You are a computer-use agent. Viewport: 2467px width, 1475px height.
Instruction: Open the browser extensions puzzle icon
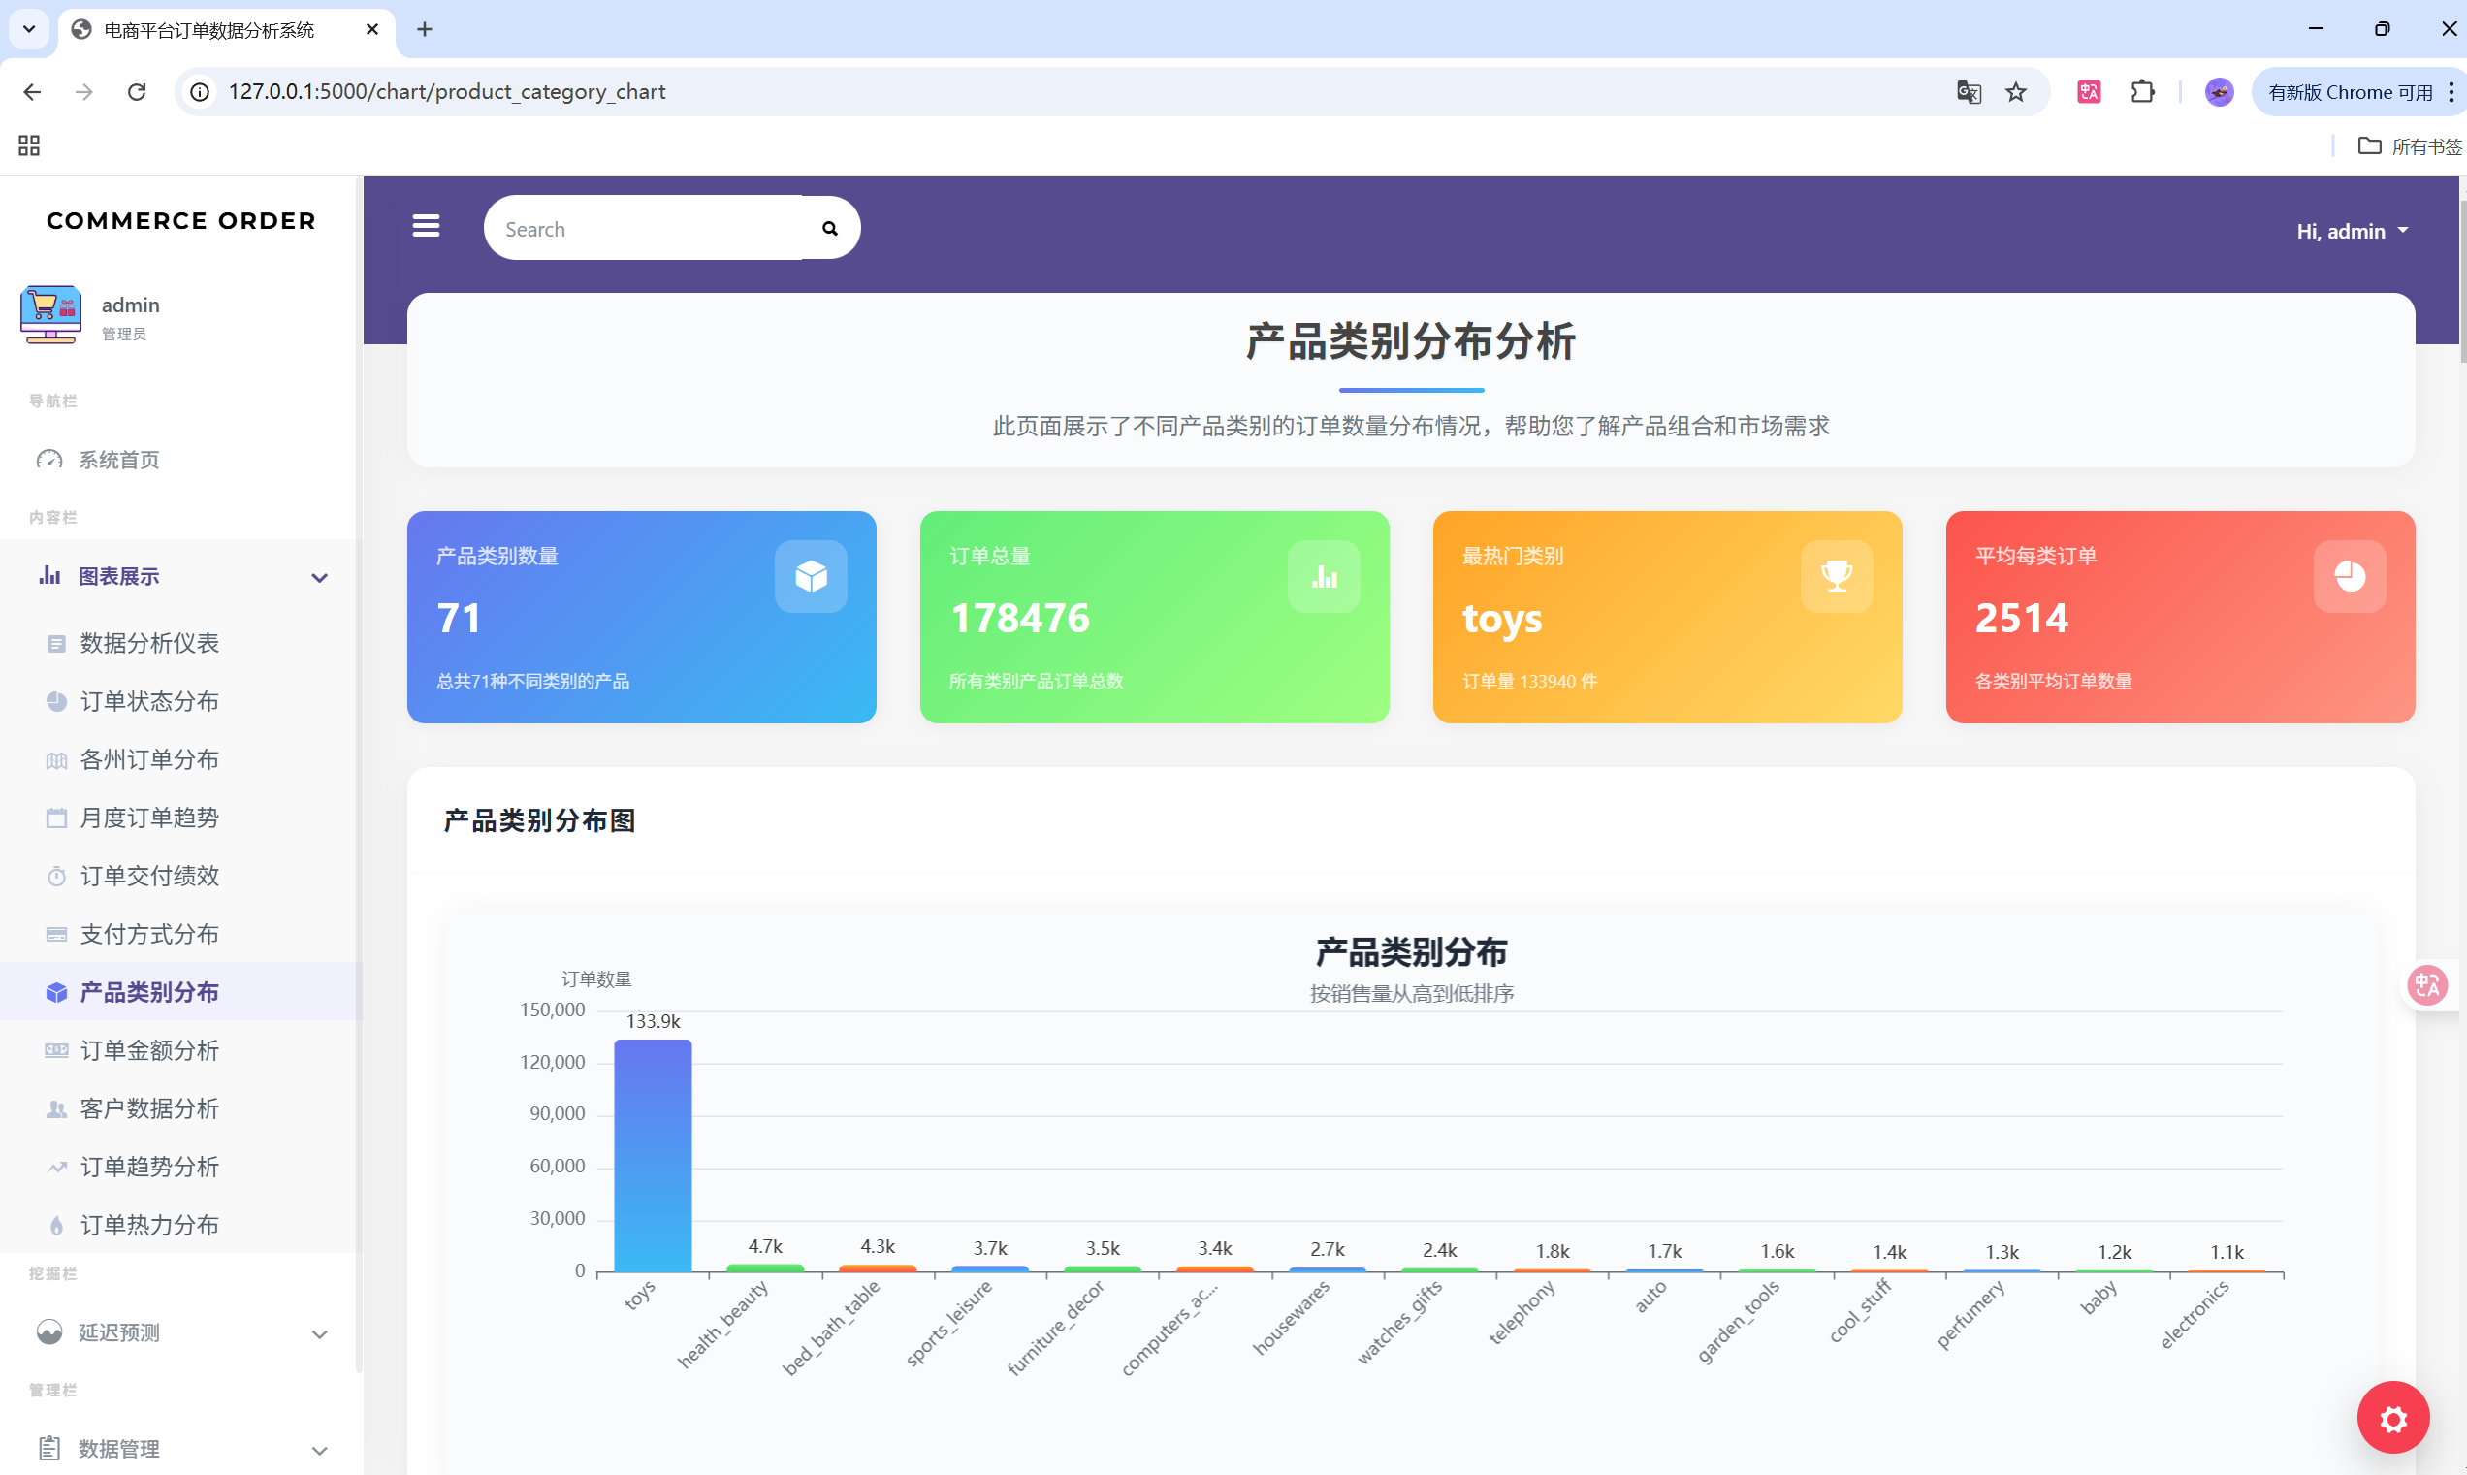[2142, 92]
